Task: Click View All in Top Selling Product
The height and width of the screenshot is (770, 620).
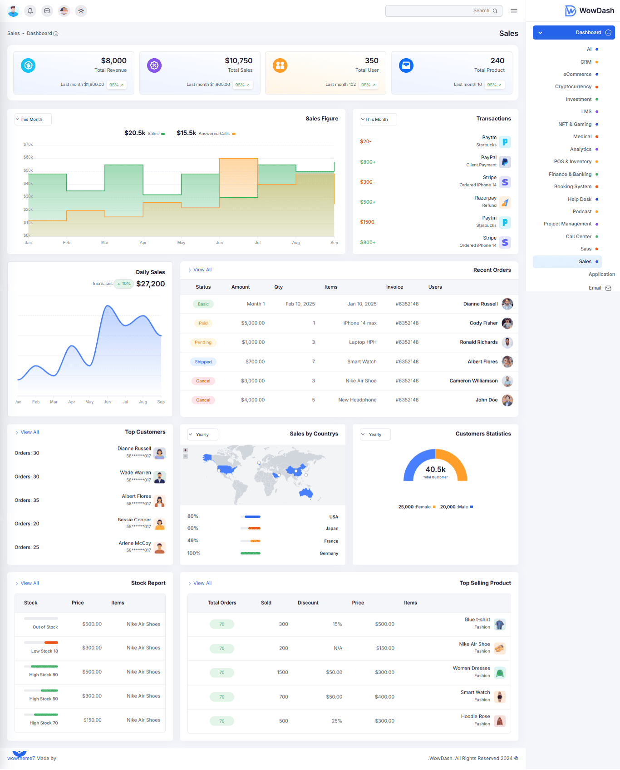Action: 202,583
